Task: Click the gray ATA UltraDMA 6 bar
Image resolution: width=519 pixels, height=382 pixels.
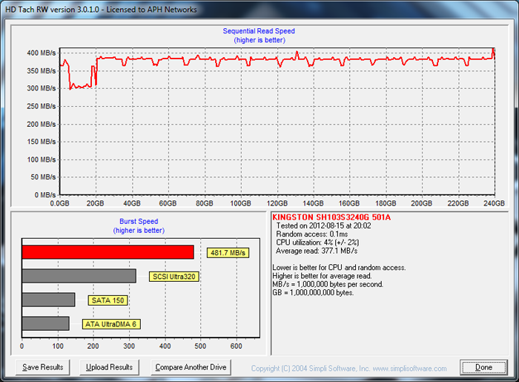Action: [x=45, y=323]
